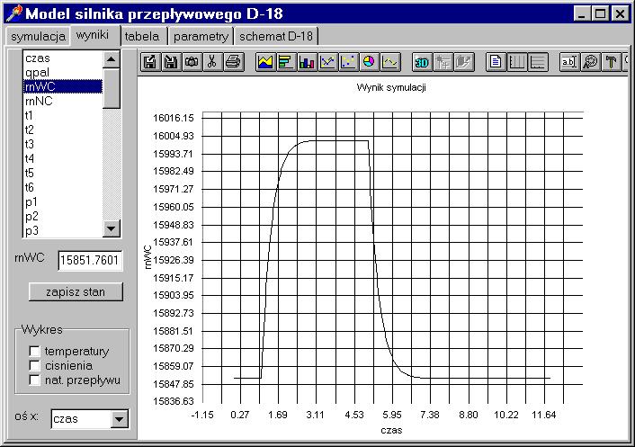The height and width of the screenshot is (447, 635).
Task: Click the scissors cut icon
Action: [212, 62]
